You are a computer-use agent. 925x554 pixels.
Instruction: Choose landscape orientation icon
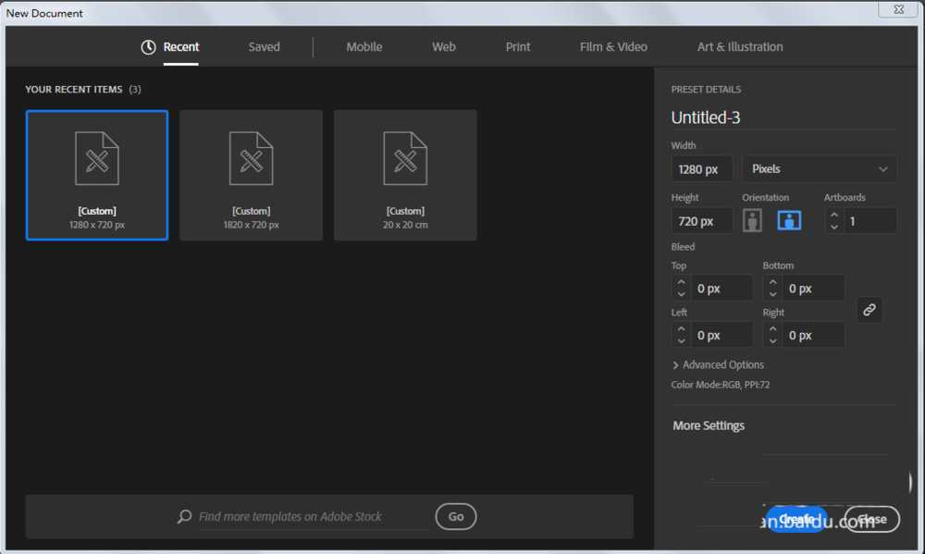[789, 221]
